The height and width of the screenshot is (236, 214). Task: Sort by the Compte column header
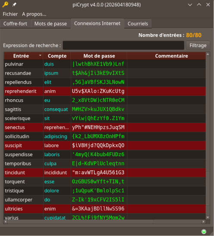(57, 56)
